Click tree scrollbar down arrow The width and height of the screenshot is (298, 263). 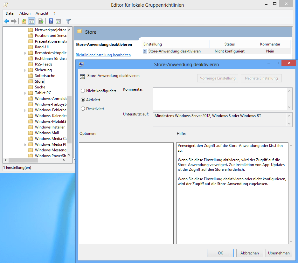pos(69,155)
